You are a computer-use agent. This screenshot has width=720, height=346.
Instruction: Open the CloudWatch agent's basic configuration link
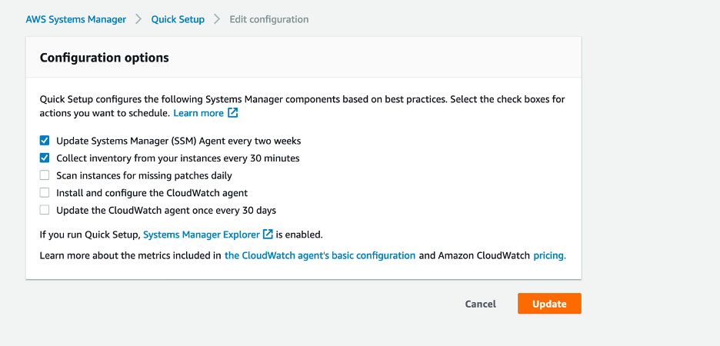[x=319, y=255]
